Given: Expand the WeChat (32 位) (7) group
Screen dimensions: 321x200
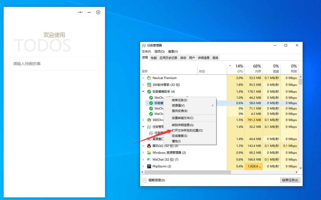Looking at the screenshot, I should [143, 160].
